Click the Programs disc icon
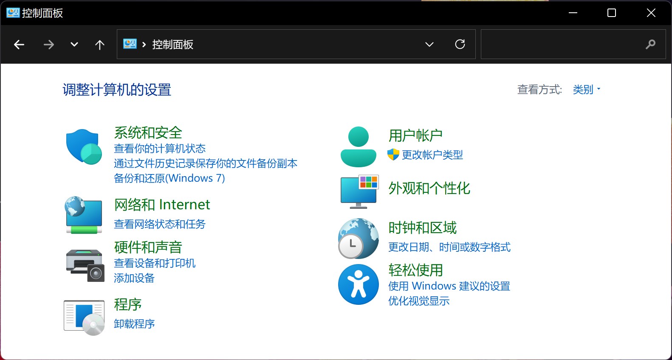The image size is (672, 360). 84,317
